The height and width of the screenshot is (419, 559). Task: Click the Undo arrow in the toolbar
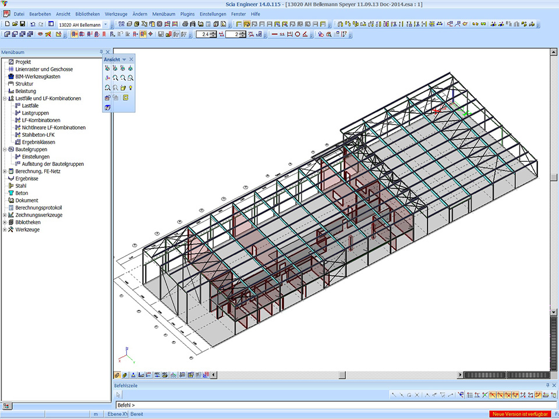point(33,24)
